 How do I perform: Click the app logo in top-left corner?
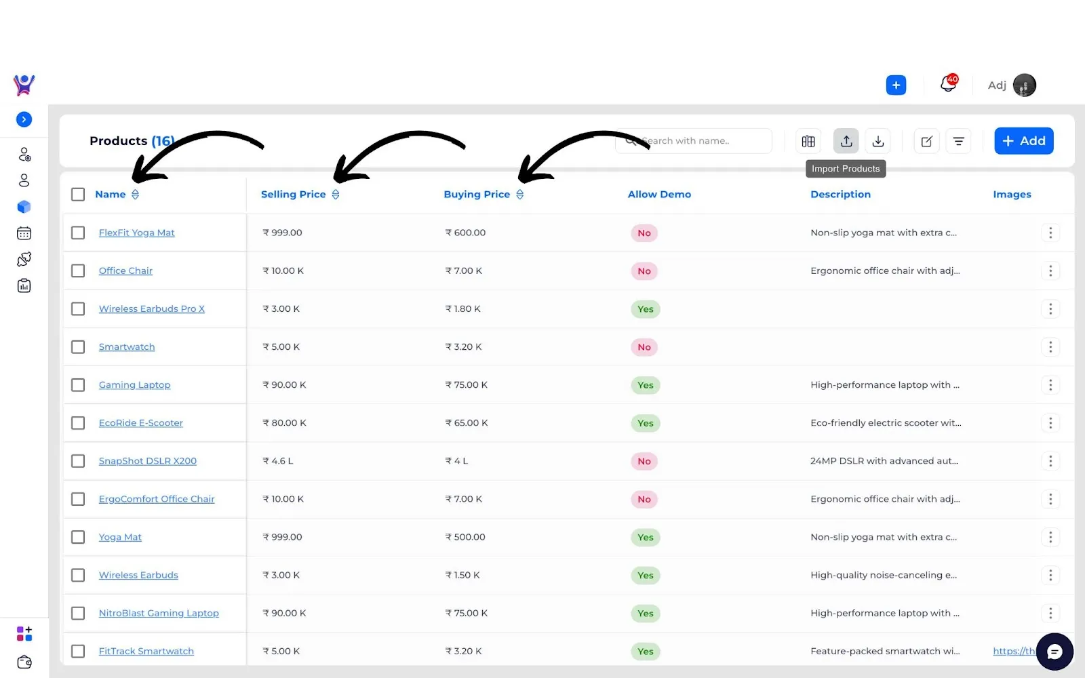tap(24, 85)
